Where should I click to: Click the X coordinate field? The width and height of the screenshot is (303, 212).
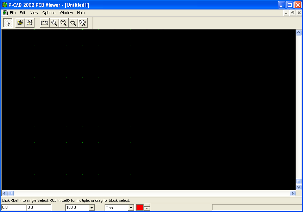point(14,207)
